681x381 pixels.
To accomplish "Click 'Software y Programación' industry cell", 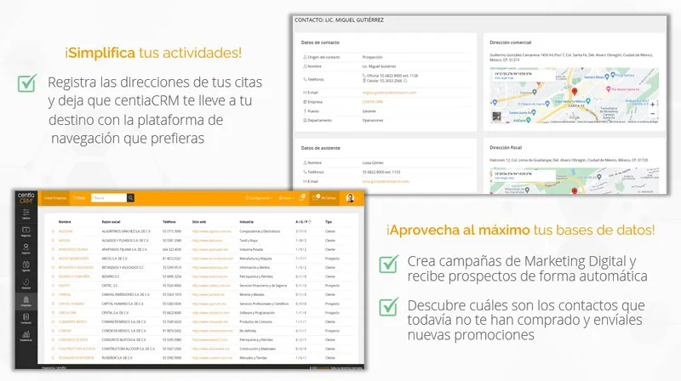I will point(257,313).
